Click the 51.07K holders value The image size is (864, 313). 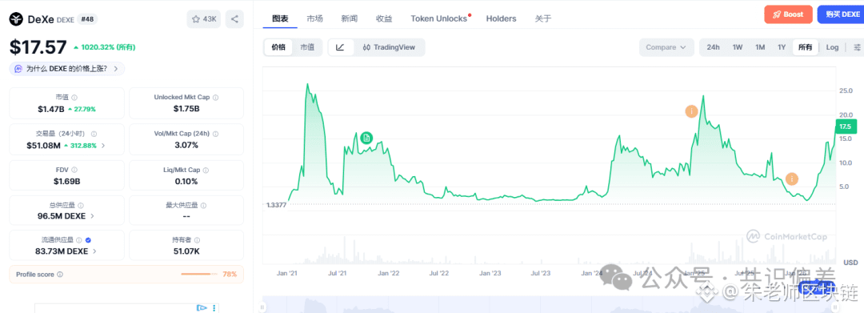[186, 251]
